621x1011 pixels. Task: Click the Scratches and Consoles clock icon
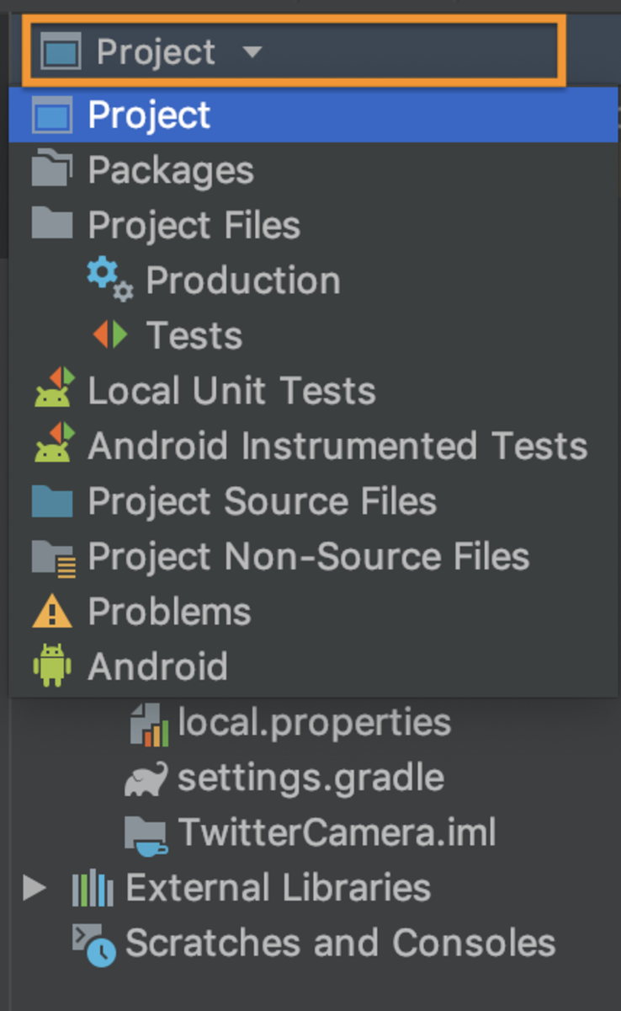93,944
